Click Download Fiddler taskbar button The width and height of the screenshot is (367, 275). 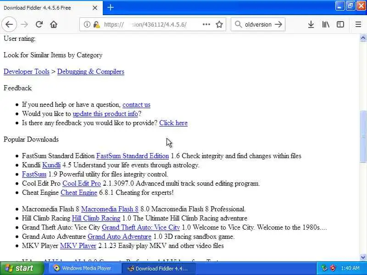click(x=158, y=269)
